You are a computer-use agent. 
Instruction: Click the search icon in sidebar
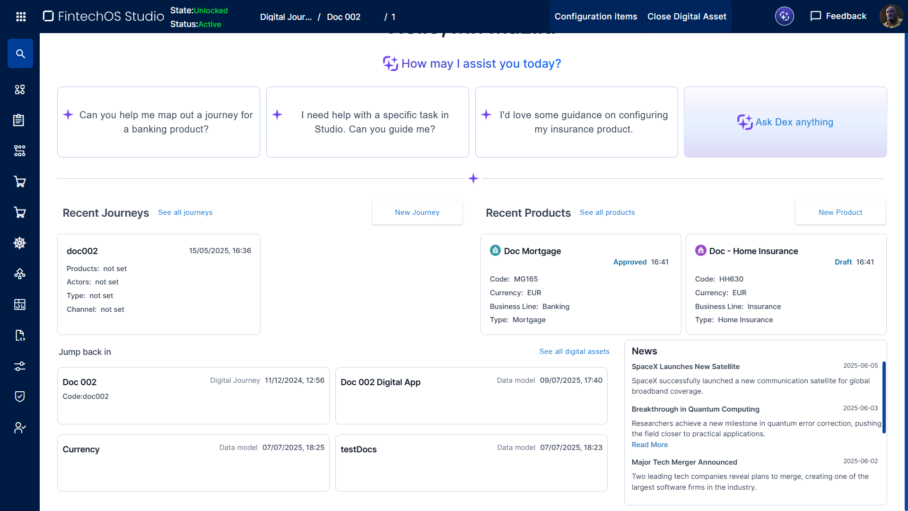pyautogui.click(x=20, y=53)
